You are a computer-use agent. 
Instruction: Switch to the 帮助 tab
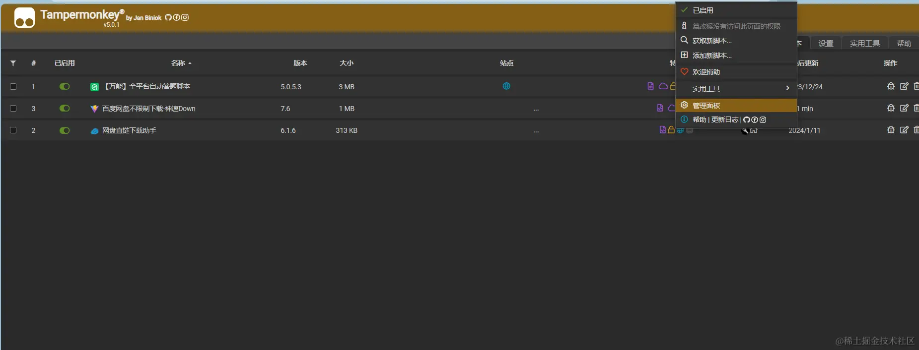(x=904, y=43)
